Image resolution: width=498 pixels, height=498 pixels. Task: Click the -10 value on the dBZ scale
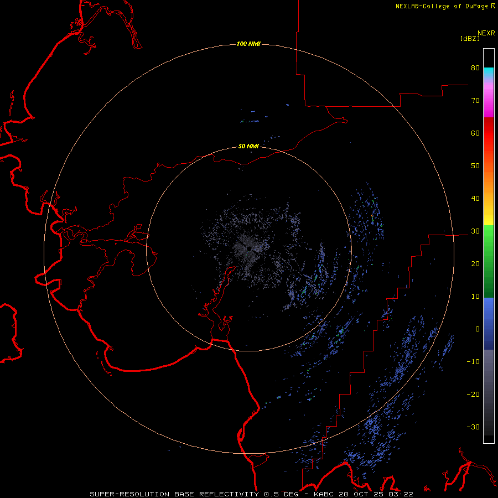(473, 362)
